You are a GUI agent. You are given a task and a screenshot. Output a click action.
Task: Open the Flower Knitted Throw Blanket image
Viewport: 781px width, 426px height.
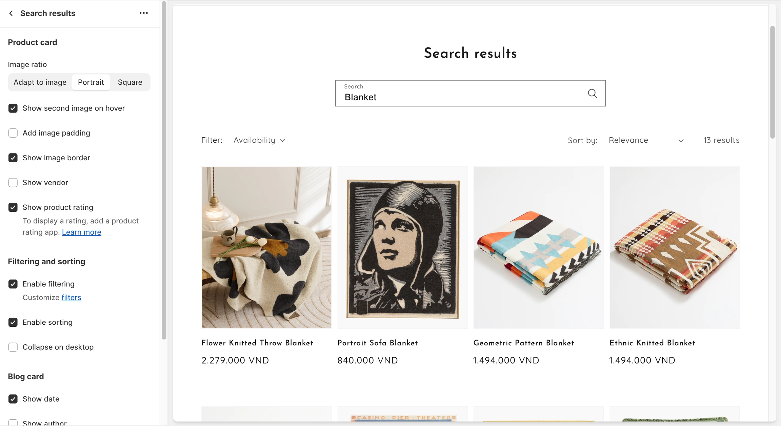tap(266, 247)
